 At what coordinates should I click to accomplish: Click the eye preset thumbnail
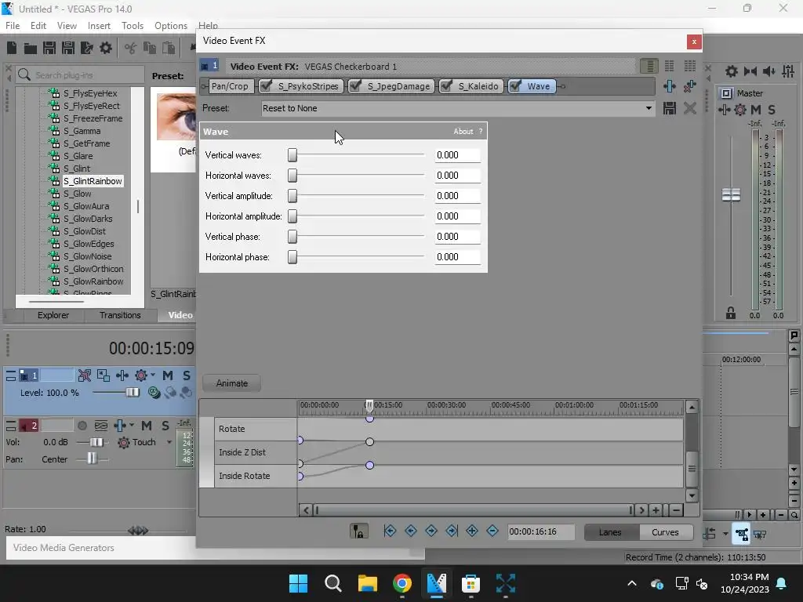coord(176,116)
